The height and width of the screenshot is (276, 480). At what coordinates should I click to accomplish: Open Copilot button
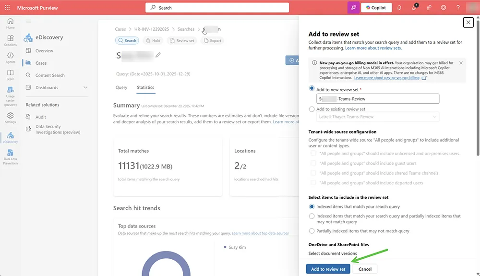[376, 8]
